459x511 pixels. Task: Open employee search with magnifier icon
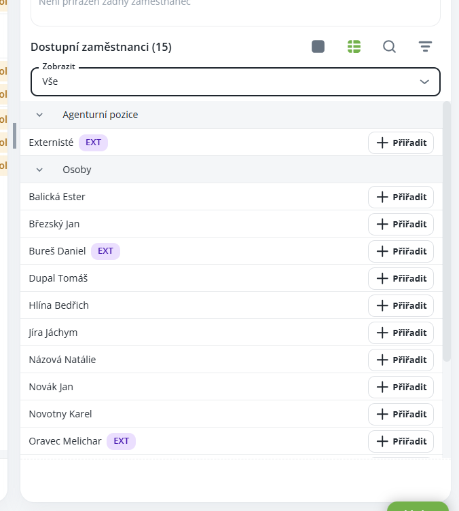point(389,47)
